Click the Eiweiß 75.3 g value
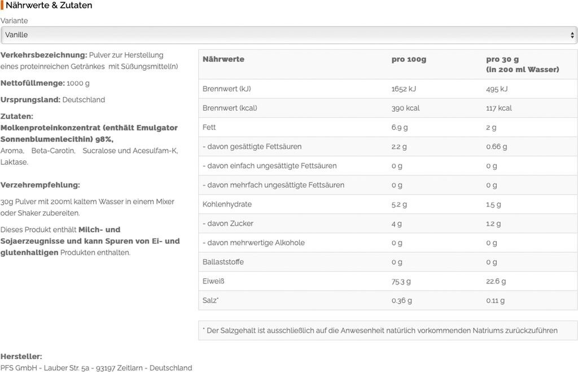The height and width of the screenshot is (372, 578). coord(401,281)
